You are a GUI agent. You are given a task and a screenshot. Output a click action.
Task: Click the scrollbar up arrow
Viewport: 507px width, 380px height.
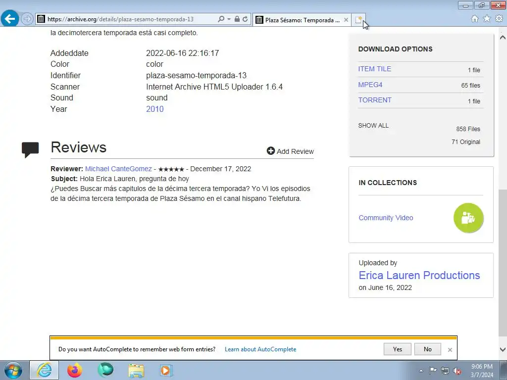(503, 37)
